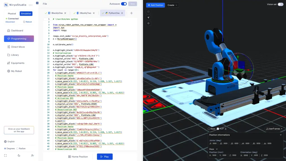Click the clean trajectory broom icon
This screenshot has width=286, height=161.
tap(149, 17)
